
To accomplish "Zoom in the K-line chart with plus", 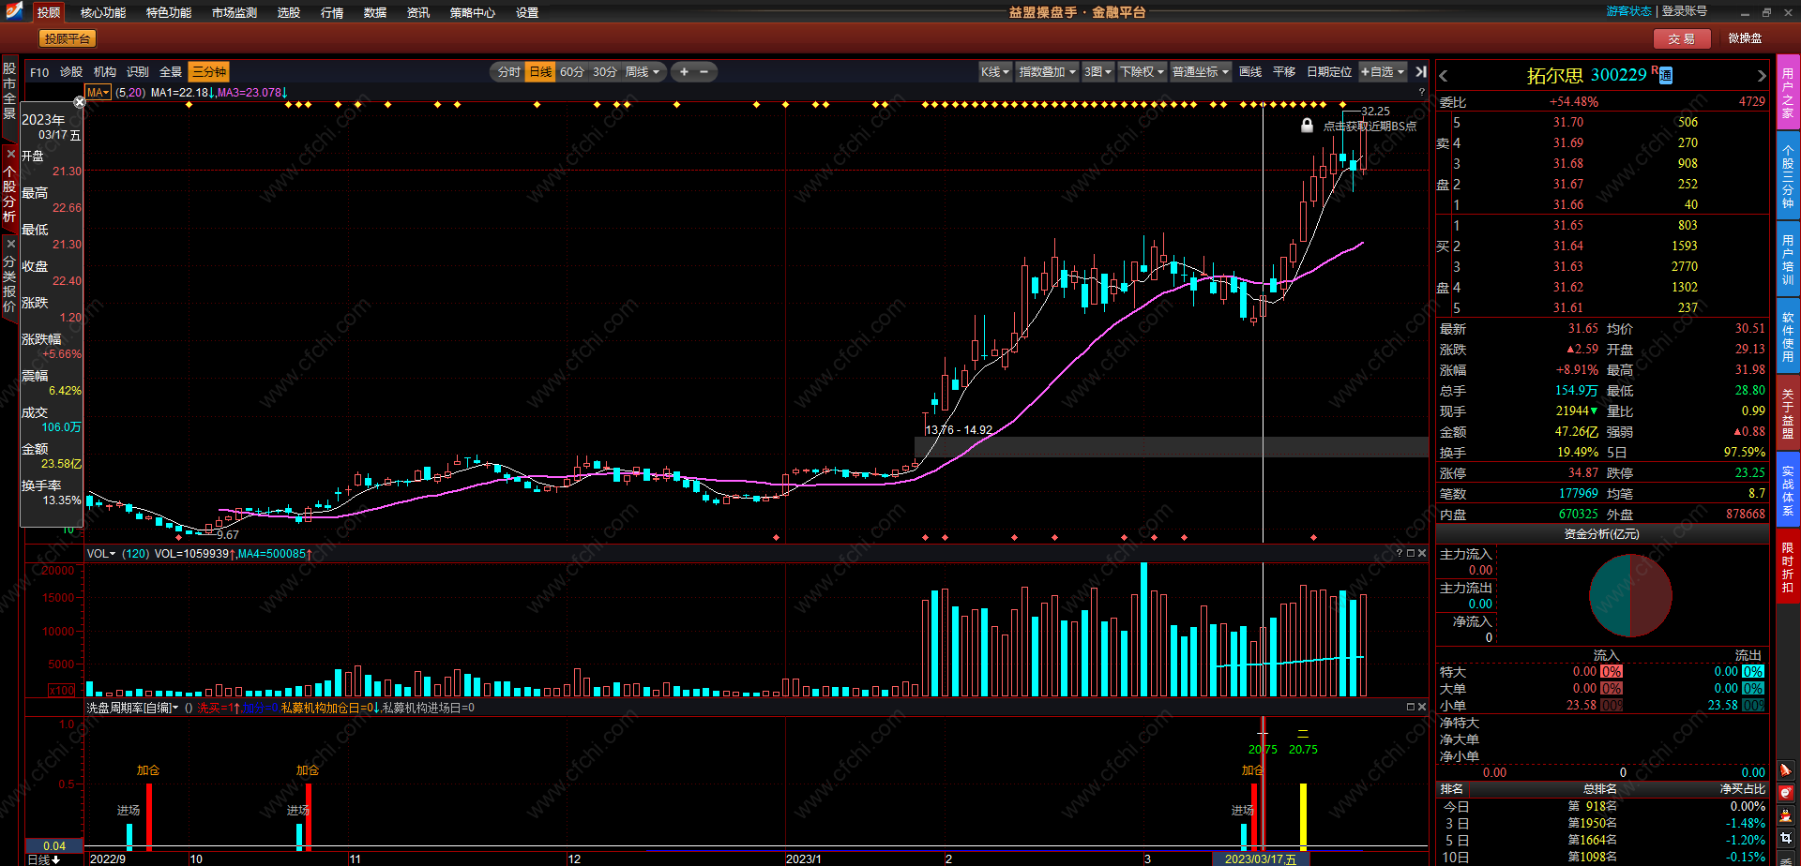I will 684,71.
